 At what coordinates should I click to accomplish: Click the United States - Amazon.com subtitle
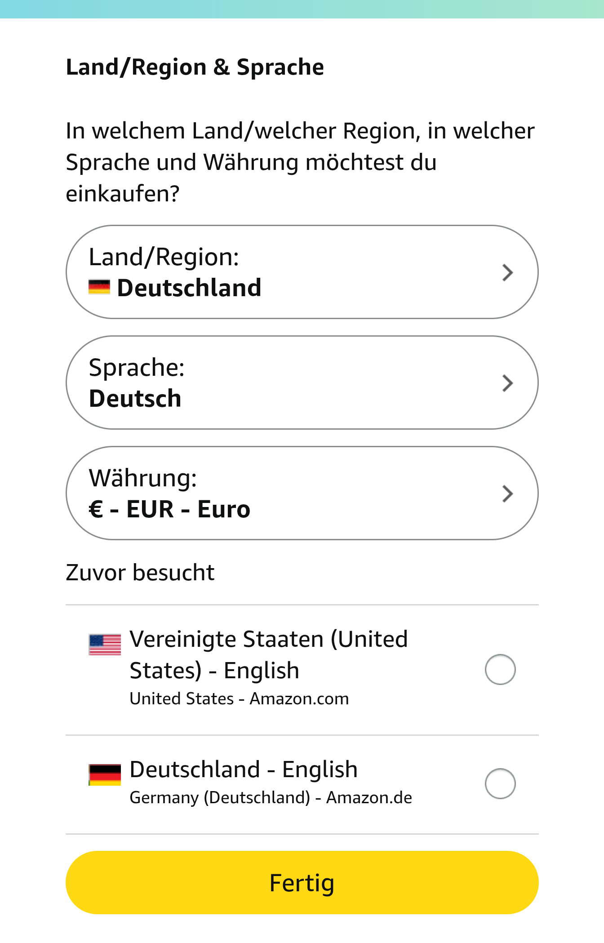pyautogui.click(x=239, y=699)
